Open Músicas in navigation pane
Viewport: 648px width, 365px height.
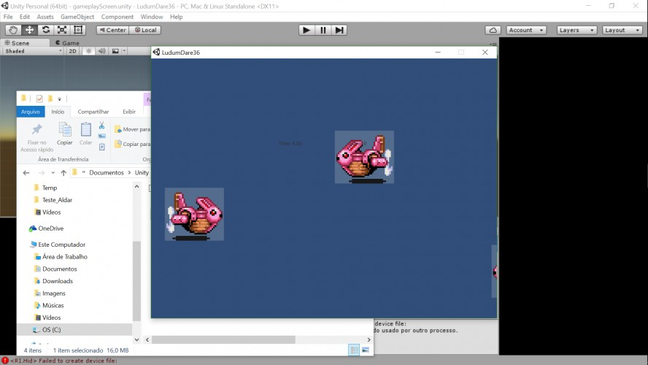pyautogui.click(x=53, y=305)
